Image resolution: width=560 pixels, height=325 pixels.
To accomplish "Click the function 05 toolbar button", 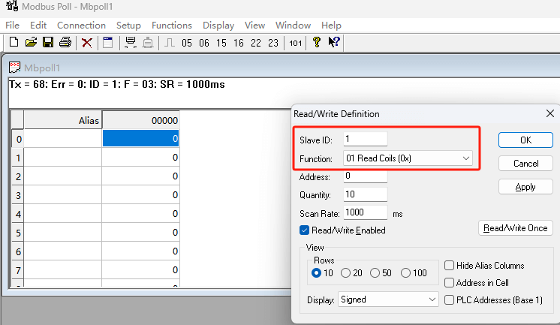I will point(187,43).
